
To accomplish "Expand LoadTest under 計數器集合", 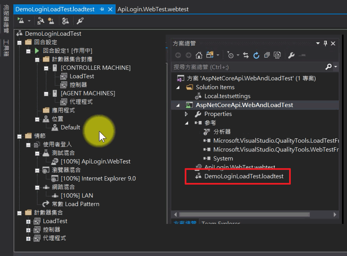I will pyautogui.click(x=28, y=221).
